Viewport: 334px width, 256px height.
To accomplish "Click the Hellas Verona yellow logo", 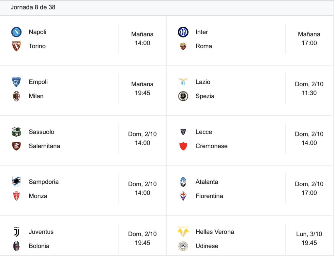I will click(183, 232).
